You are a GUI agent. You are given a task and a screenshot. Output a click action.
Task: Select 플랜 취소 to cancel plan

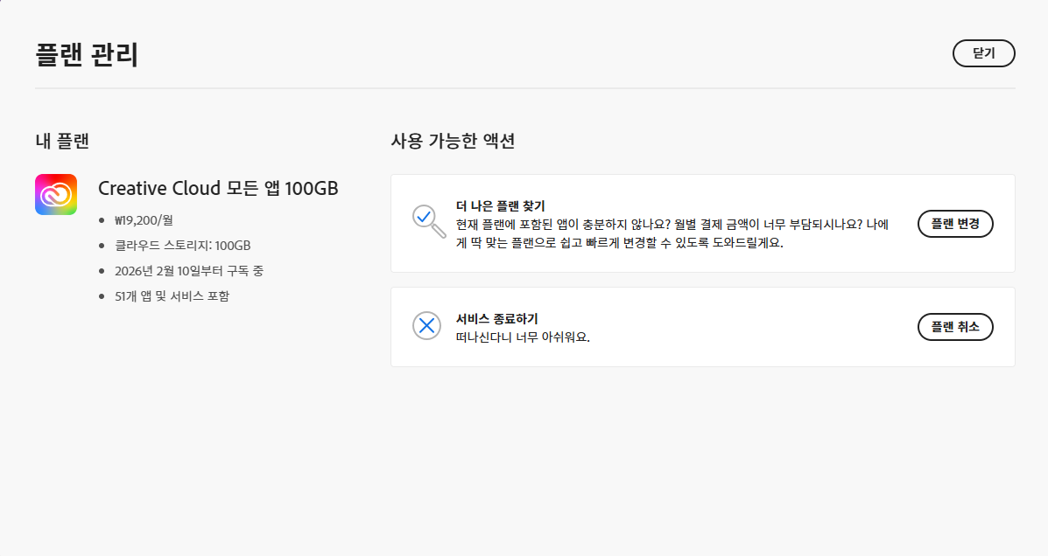coord(955,326)
